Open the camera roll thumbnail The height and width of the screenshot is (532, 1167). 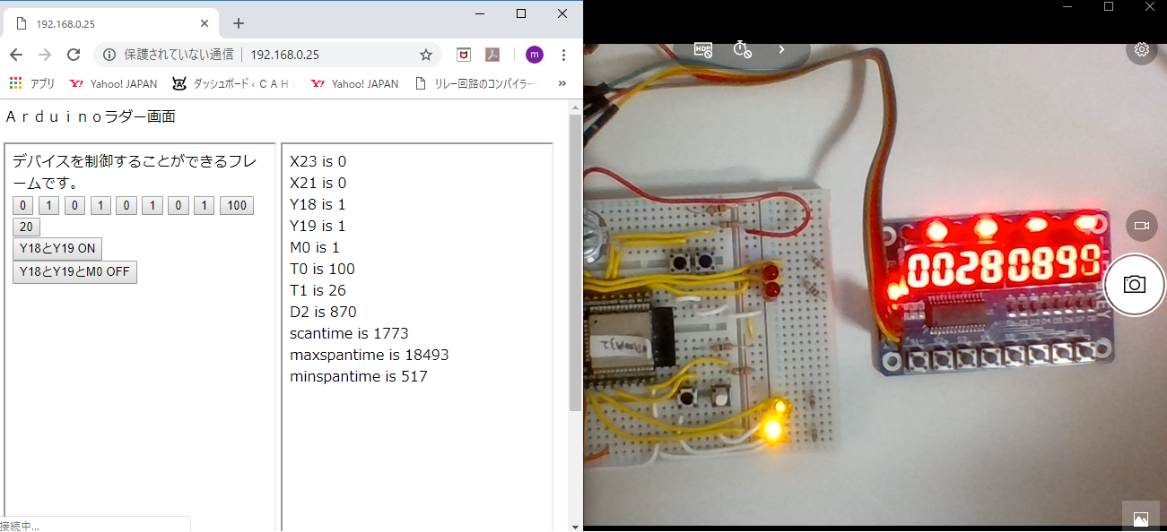1141,518
